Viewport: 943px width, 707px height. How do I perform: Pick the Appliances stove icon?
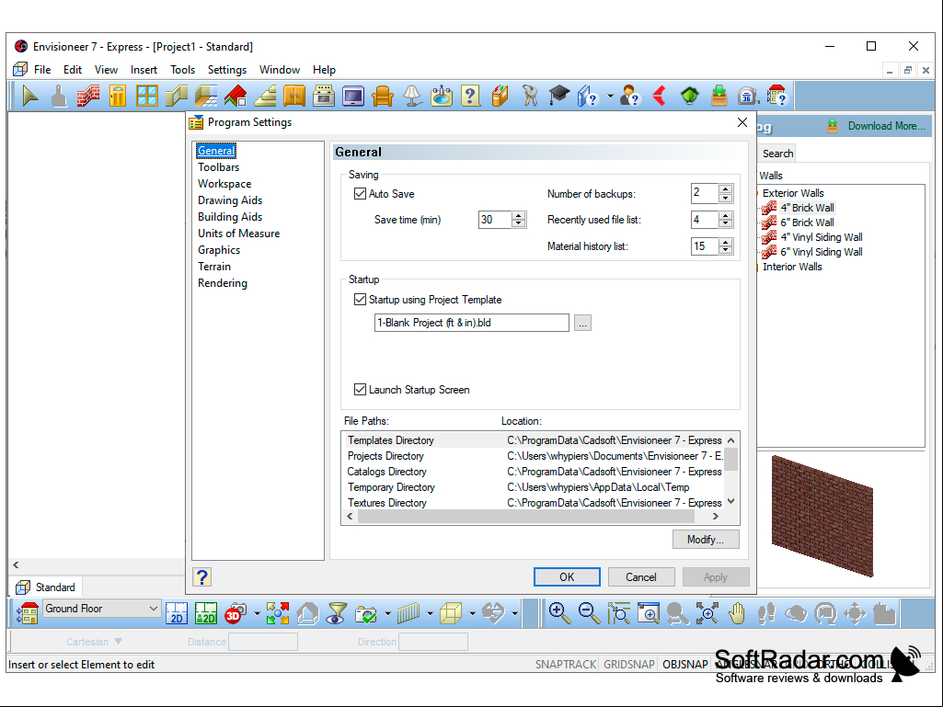tap(324, 96)
